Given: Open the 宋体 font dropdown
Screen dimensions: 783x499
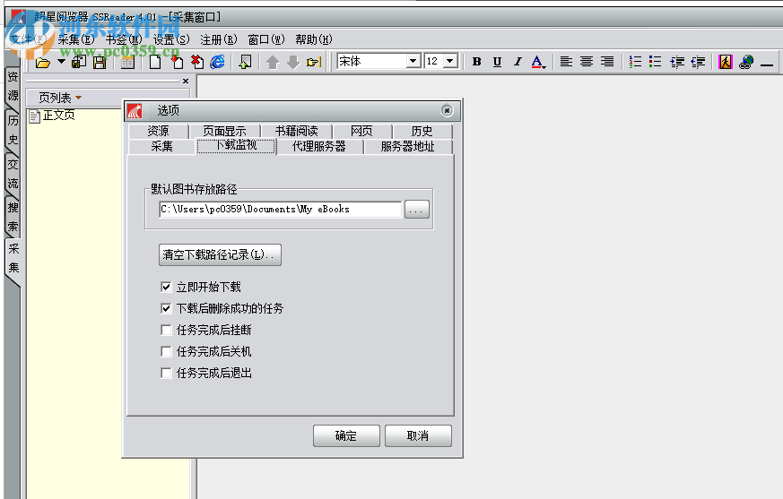Looking at the screenshot, I should pos(413,62).
